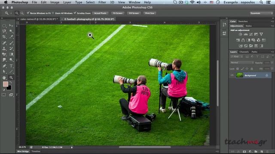Toggle lock transparent pixels
The height and width of the screenshot is (154, 275).
[238, 69]
